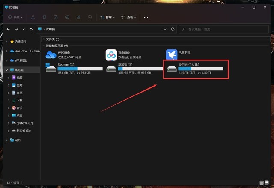The height and width of the screenshot is (188, 274).
Task: Expand the 网络 tree node
Action: coord(7,140)
